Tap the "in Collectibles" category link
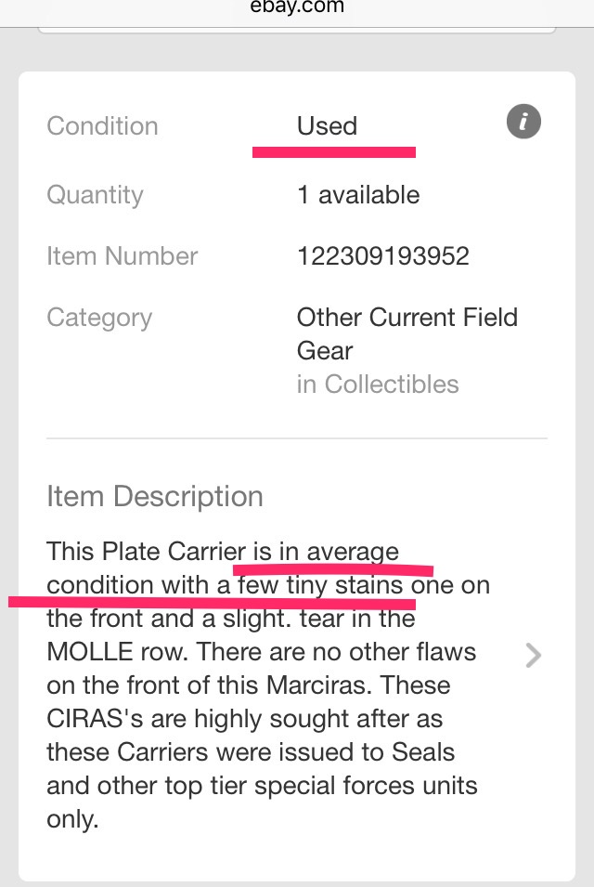Viewport: 594px width, 887px height. click(378, 385)
